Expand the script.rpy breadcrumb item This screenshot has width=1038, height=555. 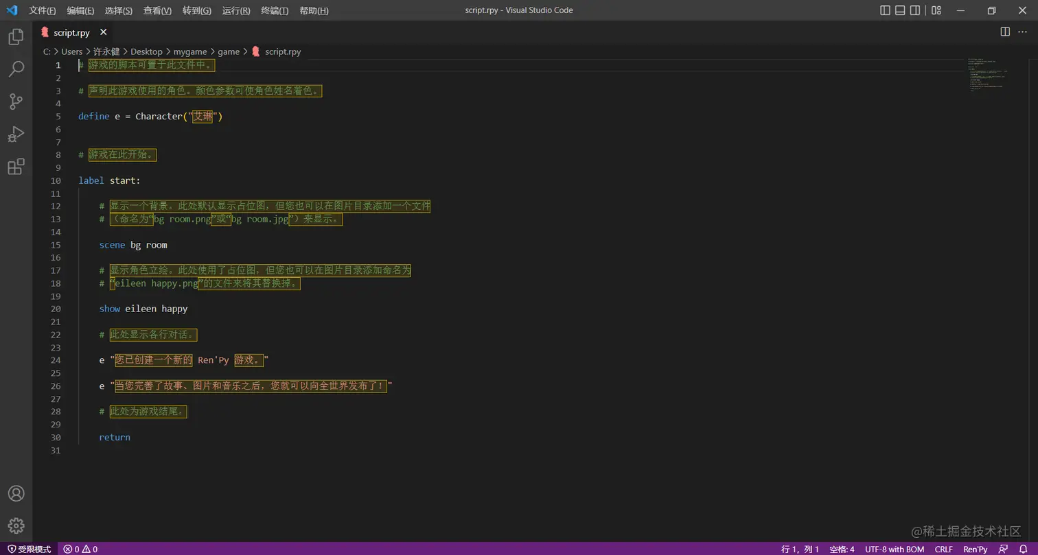(x=276, y=51)
